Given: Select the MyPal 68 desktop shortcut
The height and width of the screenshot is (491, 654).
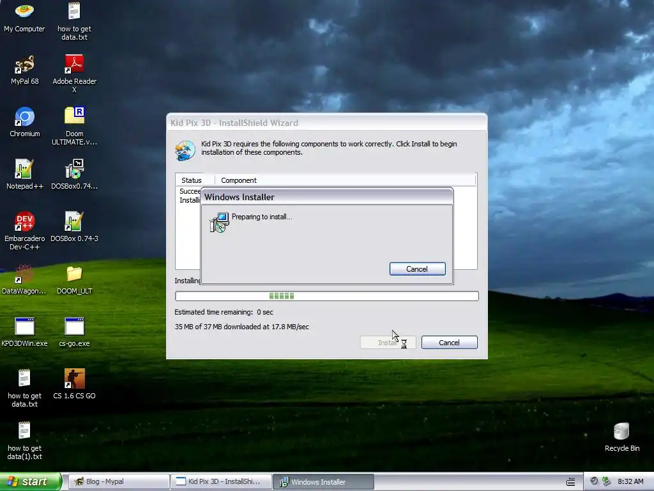Looking at the screenshot, I should pyautogui.click(x=24, y=70).
